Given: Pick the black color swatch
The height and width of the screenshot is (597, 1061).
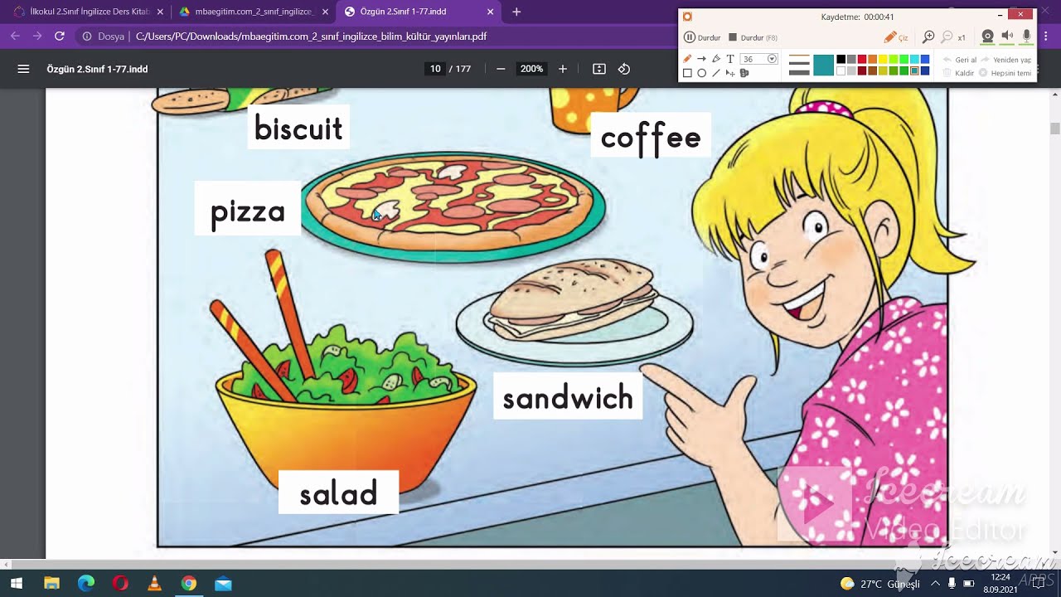Looking at the screenshot, I should pyautogui.click(x=841, y=59).
